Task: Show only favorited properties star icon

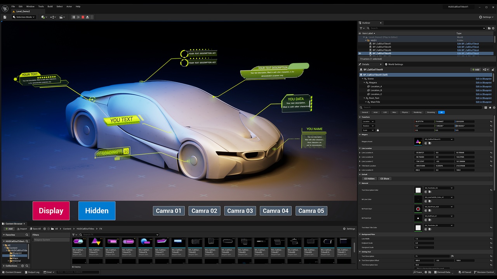Action: point(490,107)
